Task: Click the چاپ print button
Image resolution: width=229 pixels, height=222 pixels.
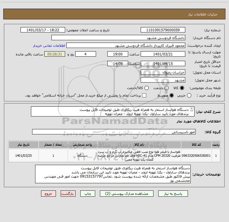Action: click(x=88, y=194)
